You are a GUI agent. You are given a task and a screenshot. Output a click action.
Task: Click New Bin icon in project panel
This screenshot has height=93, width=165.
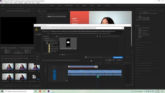click(x=35, y=86)
